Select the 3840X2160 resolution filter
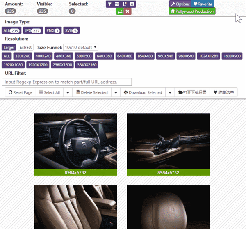 [87, 65]
